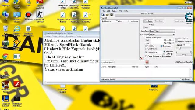Select the red Flash SuperPatr desktop icon
The height and width of the screenshot is (110, 195).
pyautogui.click(x=17, y=85)
